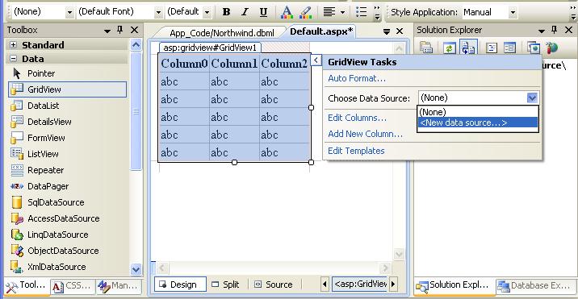Open the Manage Styles tab

pyautogui.click(x=119, y=286)
